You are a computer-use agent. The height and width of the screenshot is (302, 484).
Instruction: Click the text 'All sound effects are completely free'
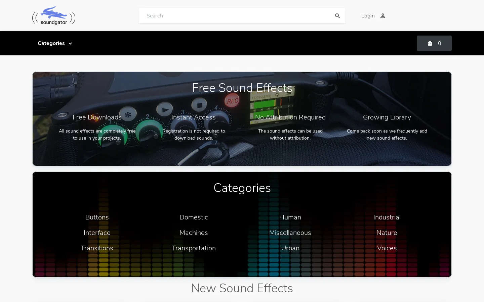(x=97, y=131)
